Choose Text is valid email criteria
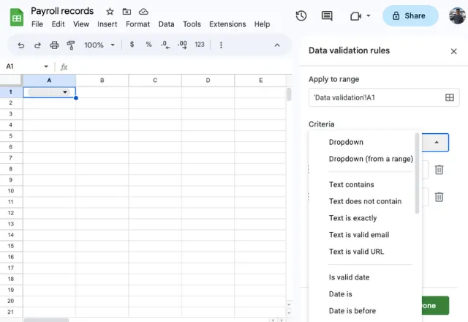468x322 pixels. click(x=358, y=235)
